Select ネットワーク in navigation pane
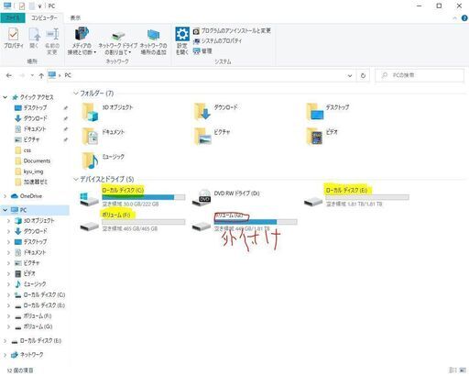The height and width of the screenshot is (376, 469). coord(27,355)
